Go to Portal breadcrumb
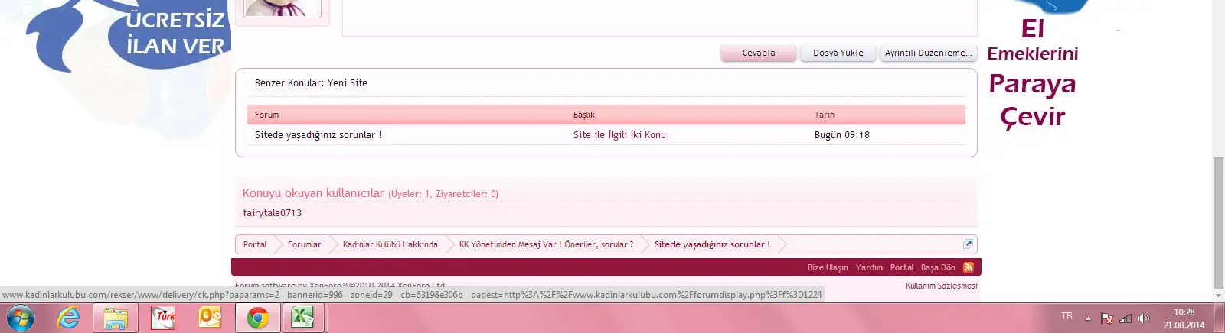 (255, 244)
